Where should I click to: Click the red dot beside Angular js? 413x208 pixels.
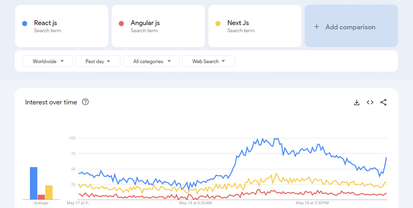pyautogui.click(x=121, y=24)
